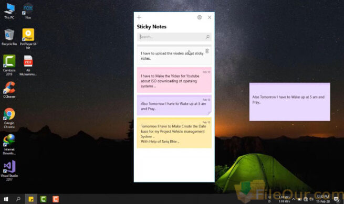The width and height of the screenshot is (344, 204).
Task: Click the open purple note on desktop
Action: click(289, 102)
